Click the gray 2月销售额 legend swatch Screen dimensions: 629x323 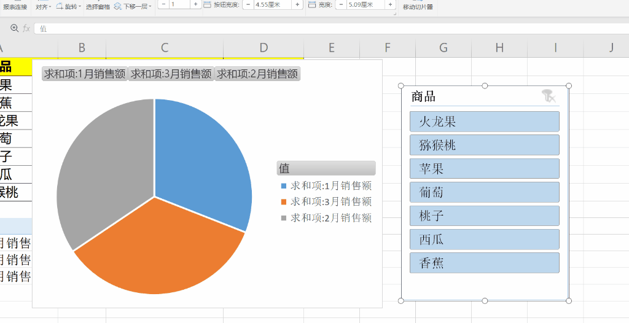pyautogui.click(x=284, y=218)
